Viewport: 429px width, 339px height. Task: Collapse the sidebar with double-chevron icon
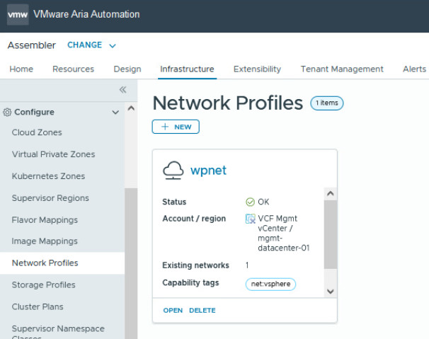pyautogui.click(x=123, y=89)
